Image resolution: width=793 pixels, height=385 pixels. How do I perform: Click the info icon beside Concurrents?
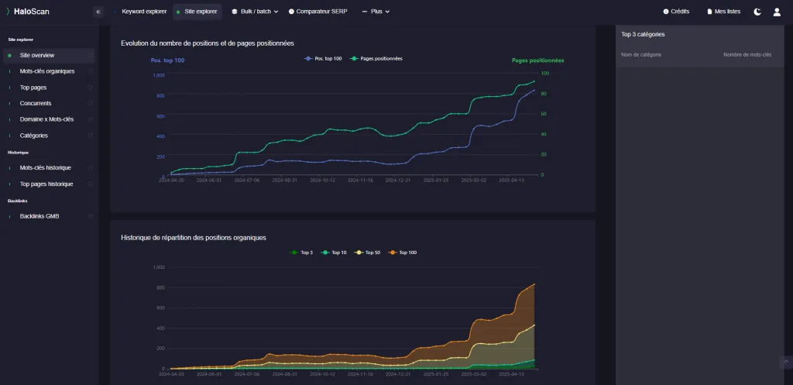click(x=90, y=103)
